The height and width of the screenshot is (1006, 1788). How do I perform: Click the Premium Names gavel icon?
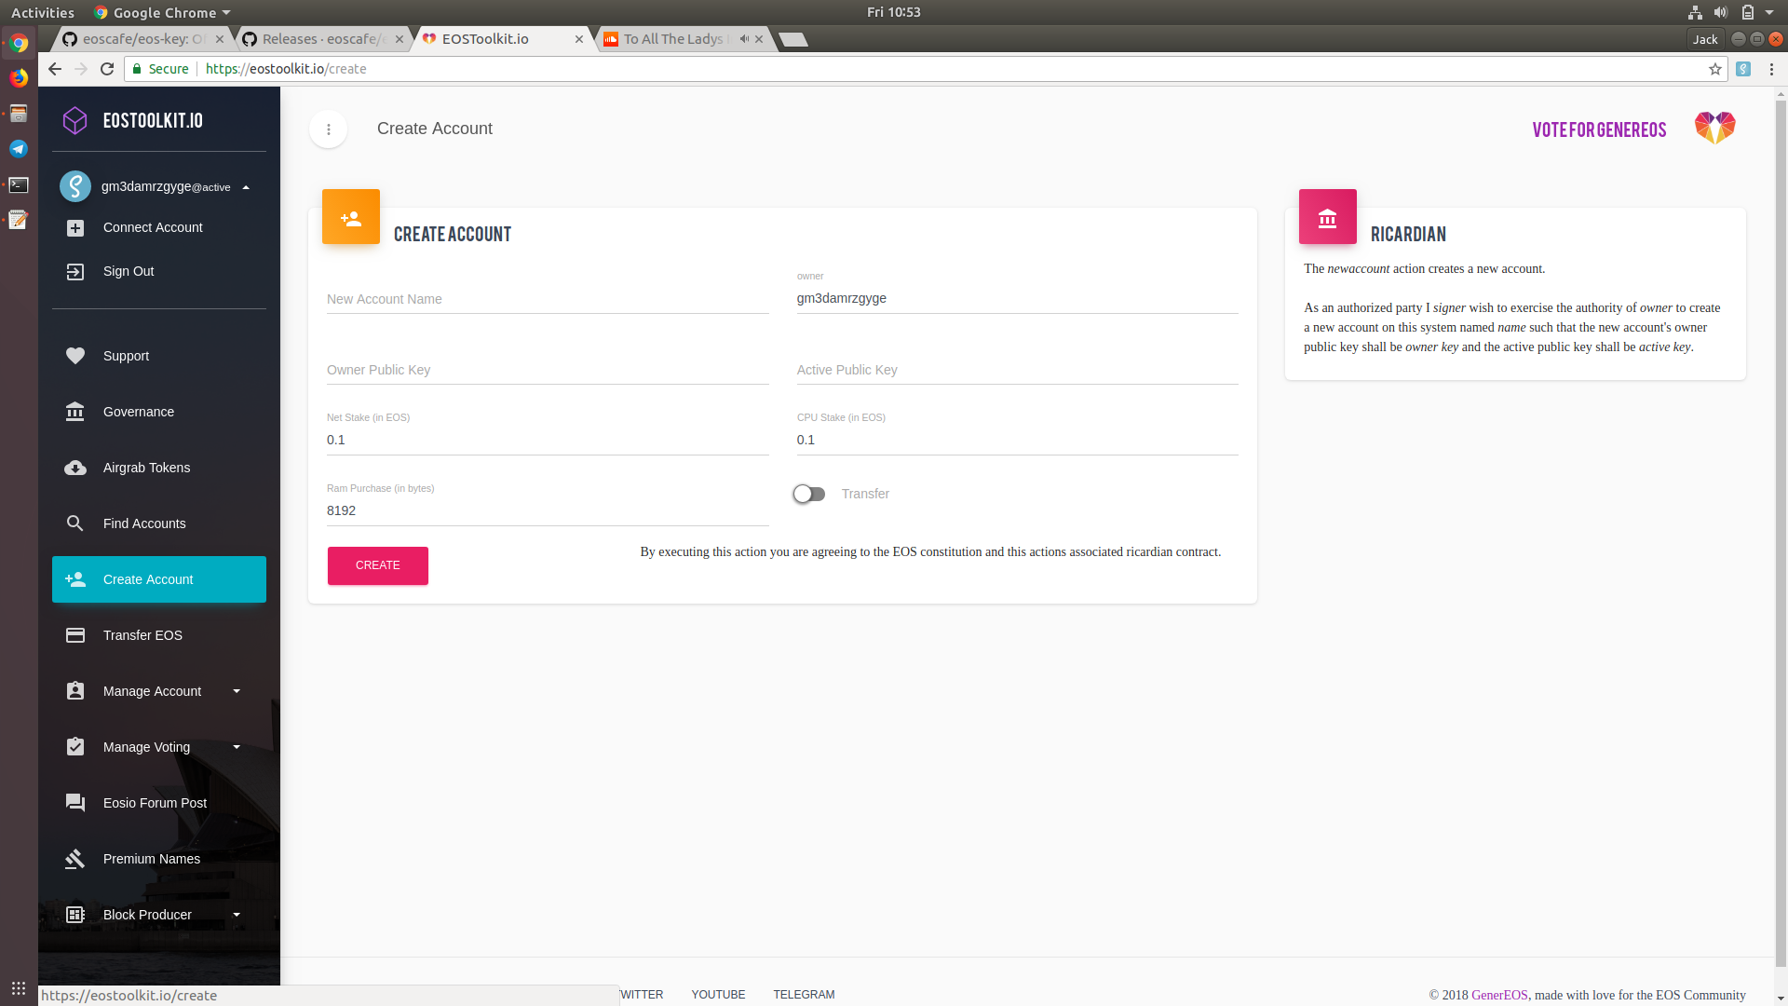(75, 859)
